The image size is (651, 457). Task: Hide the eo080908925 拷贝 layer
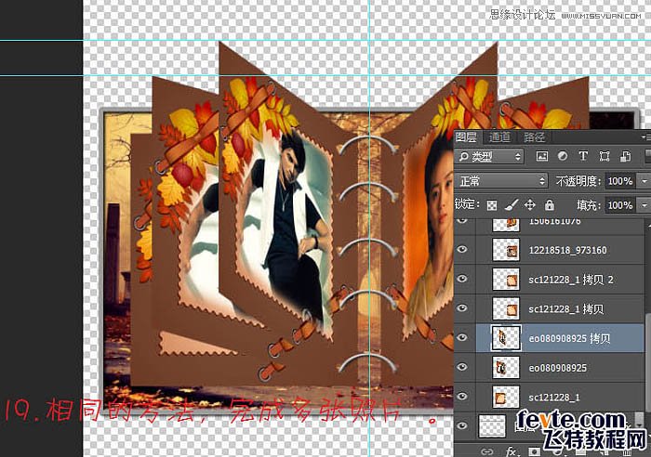pos(462,337)
